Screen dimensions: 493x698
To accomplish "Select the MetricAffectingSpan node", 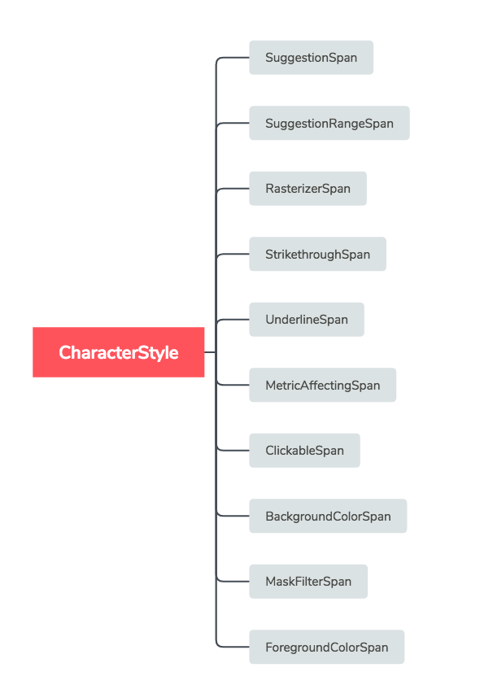I will [322, 385].
